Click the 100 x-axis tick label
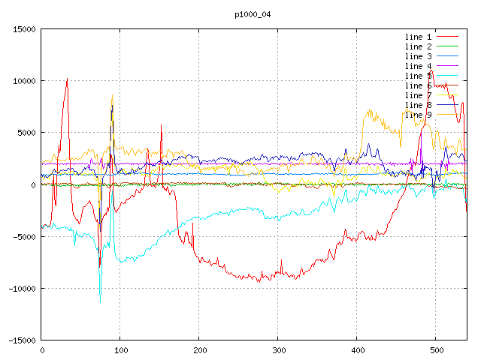Viewport: 481px width, 360px height. tap(120, 350)
